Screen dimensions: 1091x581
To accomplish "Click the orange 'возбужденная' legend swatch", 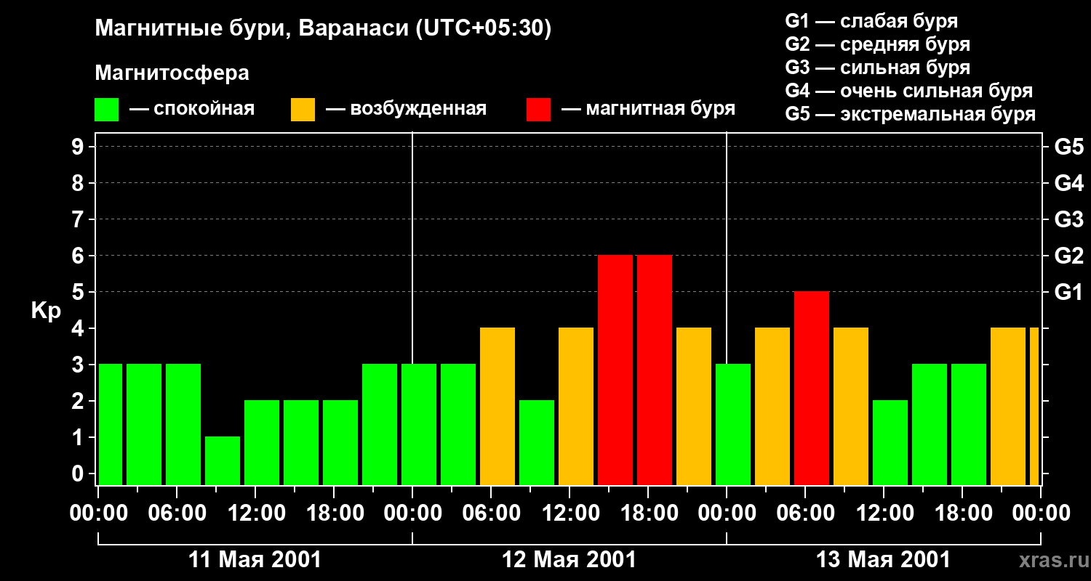I will coord(303,110).
